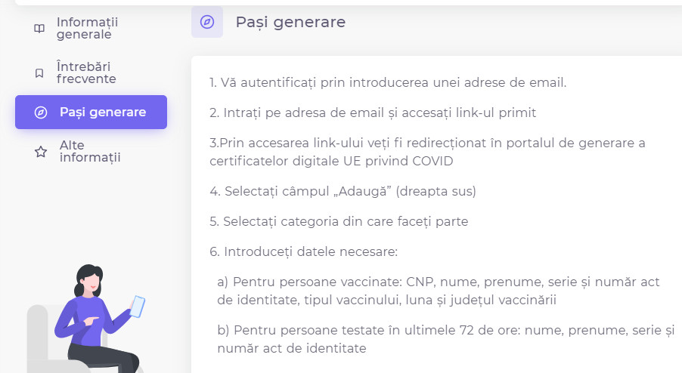This screenshot has width=682, height=373.
Task: Click the compass icon in the highlighted sidebar item
Action: point(41,113)
